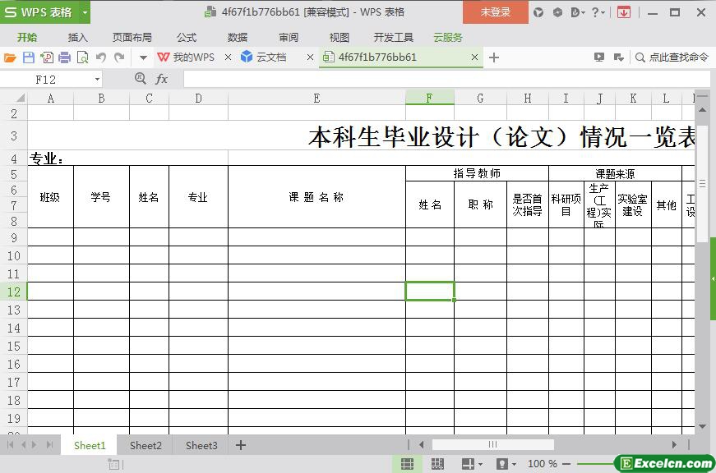Open the 开始 ribbon tab
Image resolution: width=716 pixels, height=473 pixels.
[27, 38]
